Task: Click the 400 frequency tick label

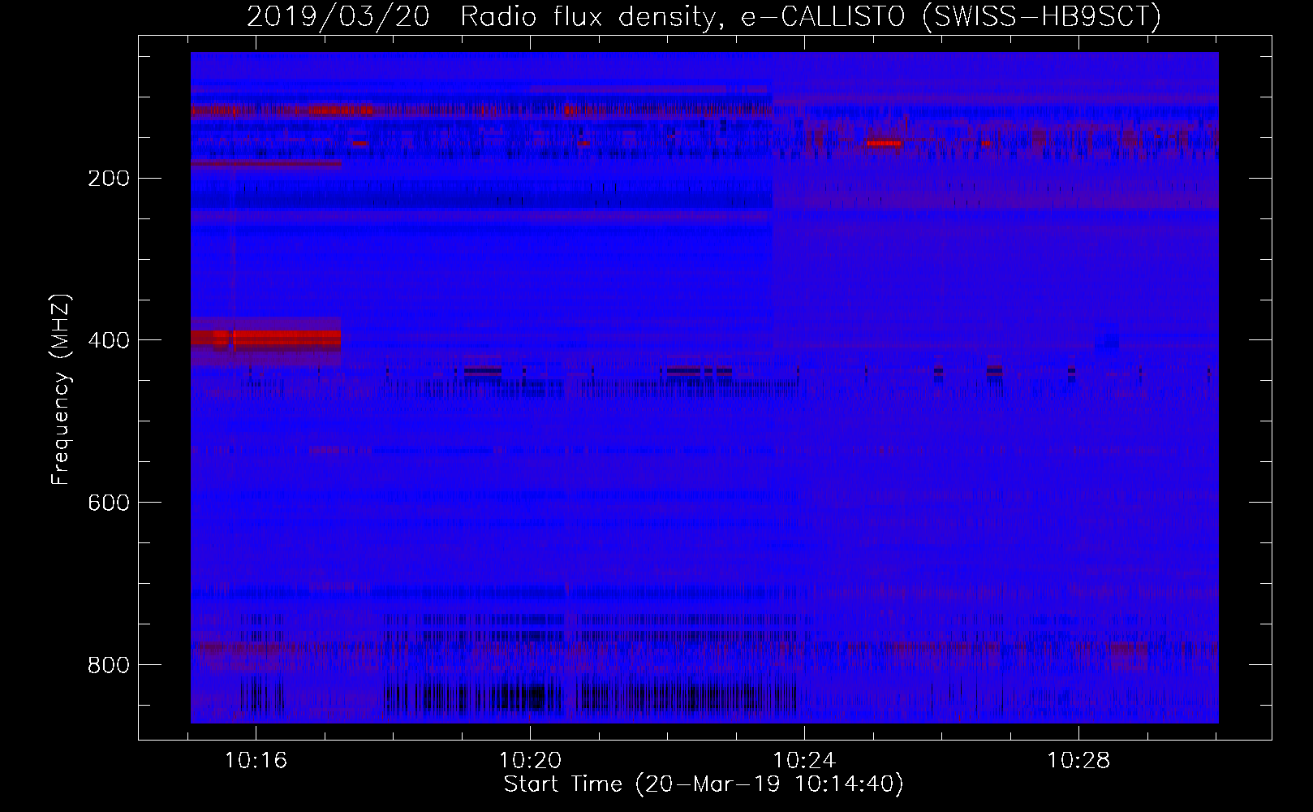Action: [x=108, y=340]
